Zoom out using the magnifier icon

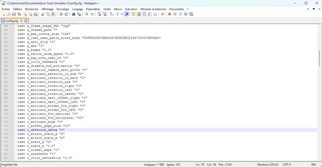tap(92, 14)
